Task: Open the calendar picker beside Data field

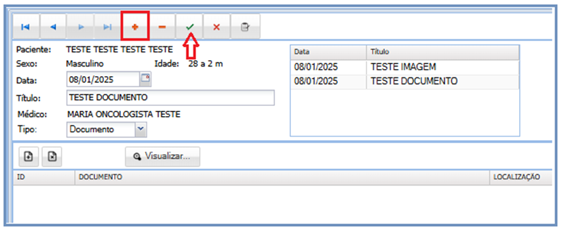Action: (146, 79)
